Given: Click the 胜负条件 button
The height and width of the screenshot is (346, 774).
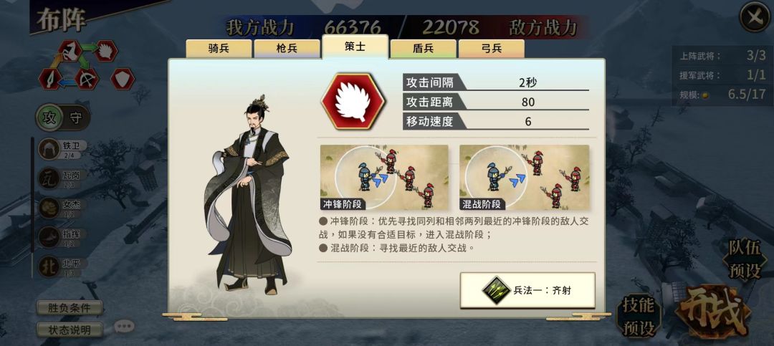Looking at the screenshot, I should (70, 308).
